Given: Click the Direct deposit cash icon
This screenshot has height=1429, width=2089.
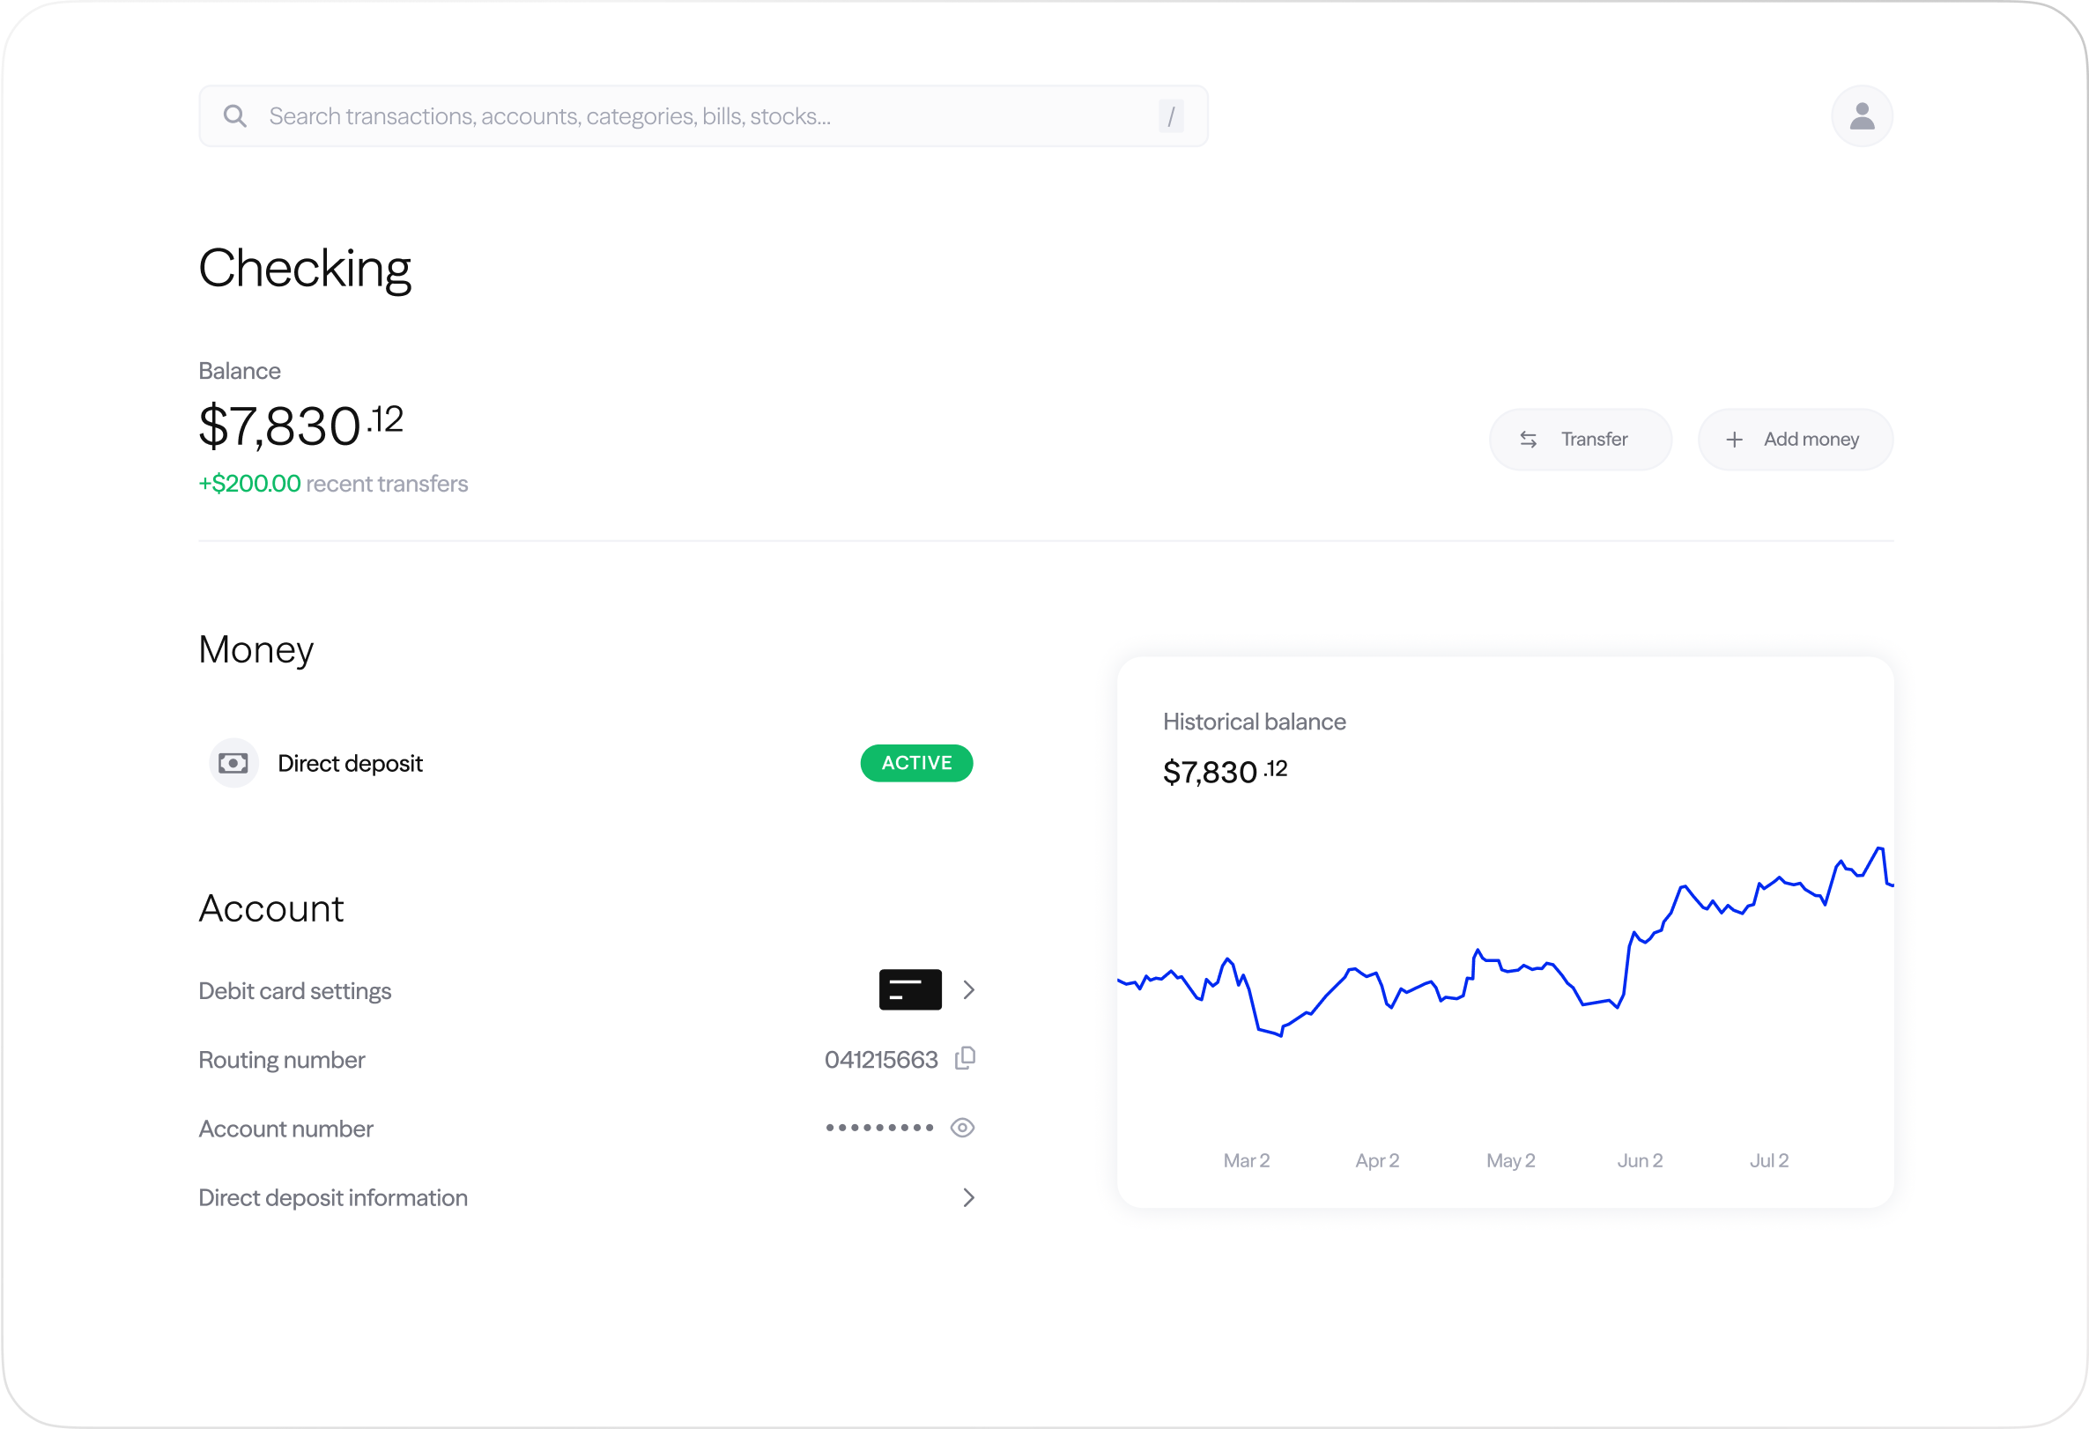Looking at the screenshot, I should 233,763.
